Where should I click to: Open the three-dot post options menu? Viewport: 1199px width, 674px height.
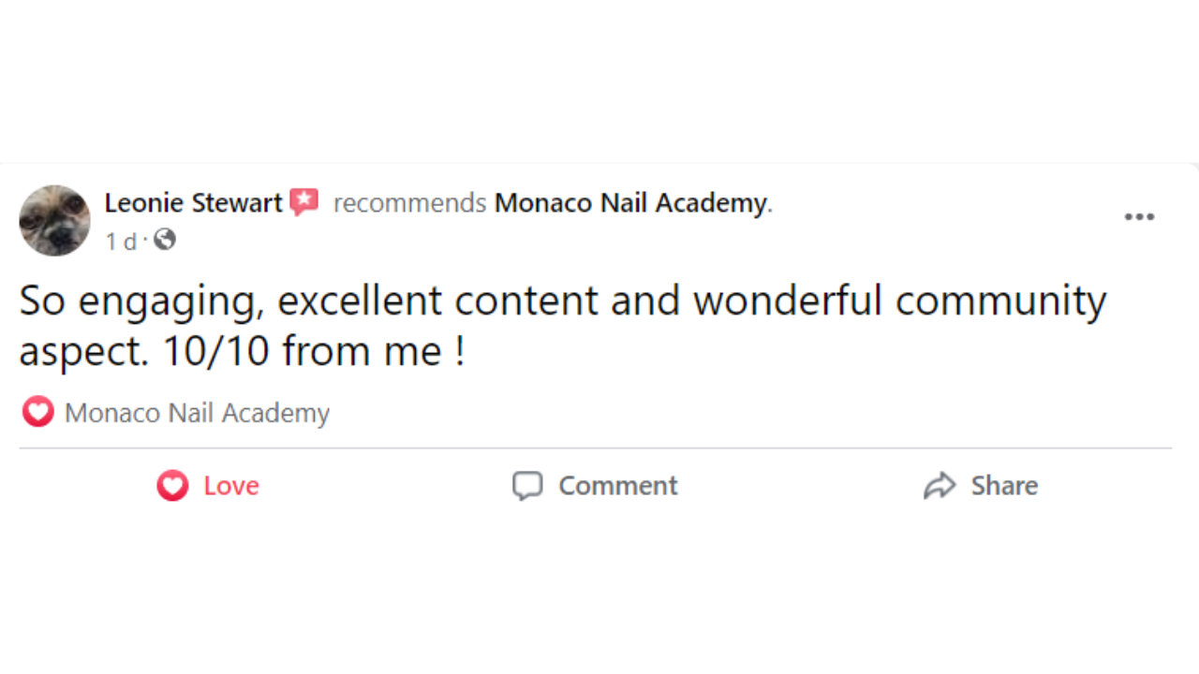point(1139,217)
